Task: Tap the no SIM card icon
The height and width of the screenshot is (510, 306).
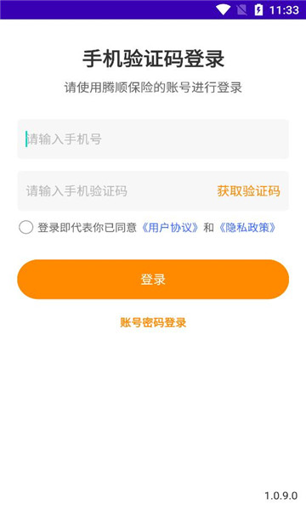Action: tap(241, 10)
